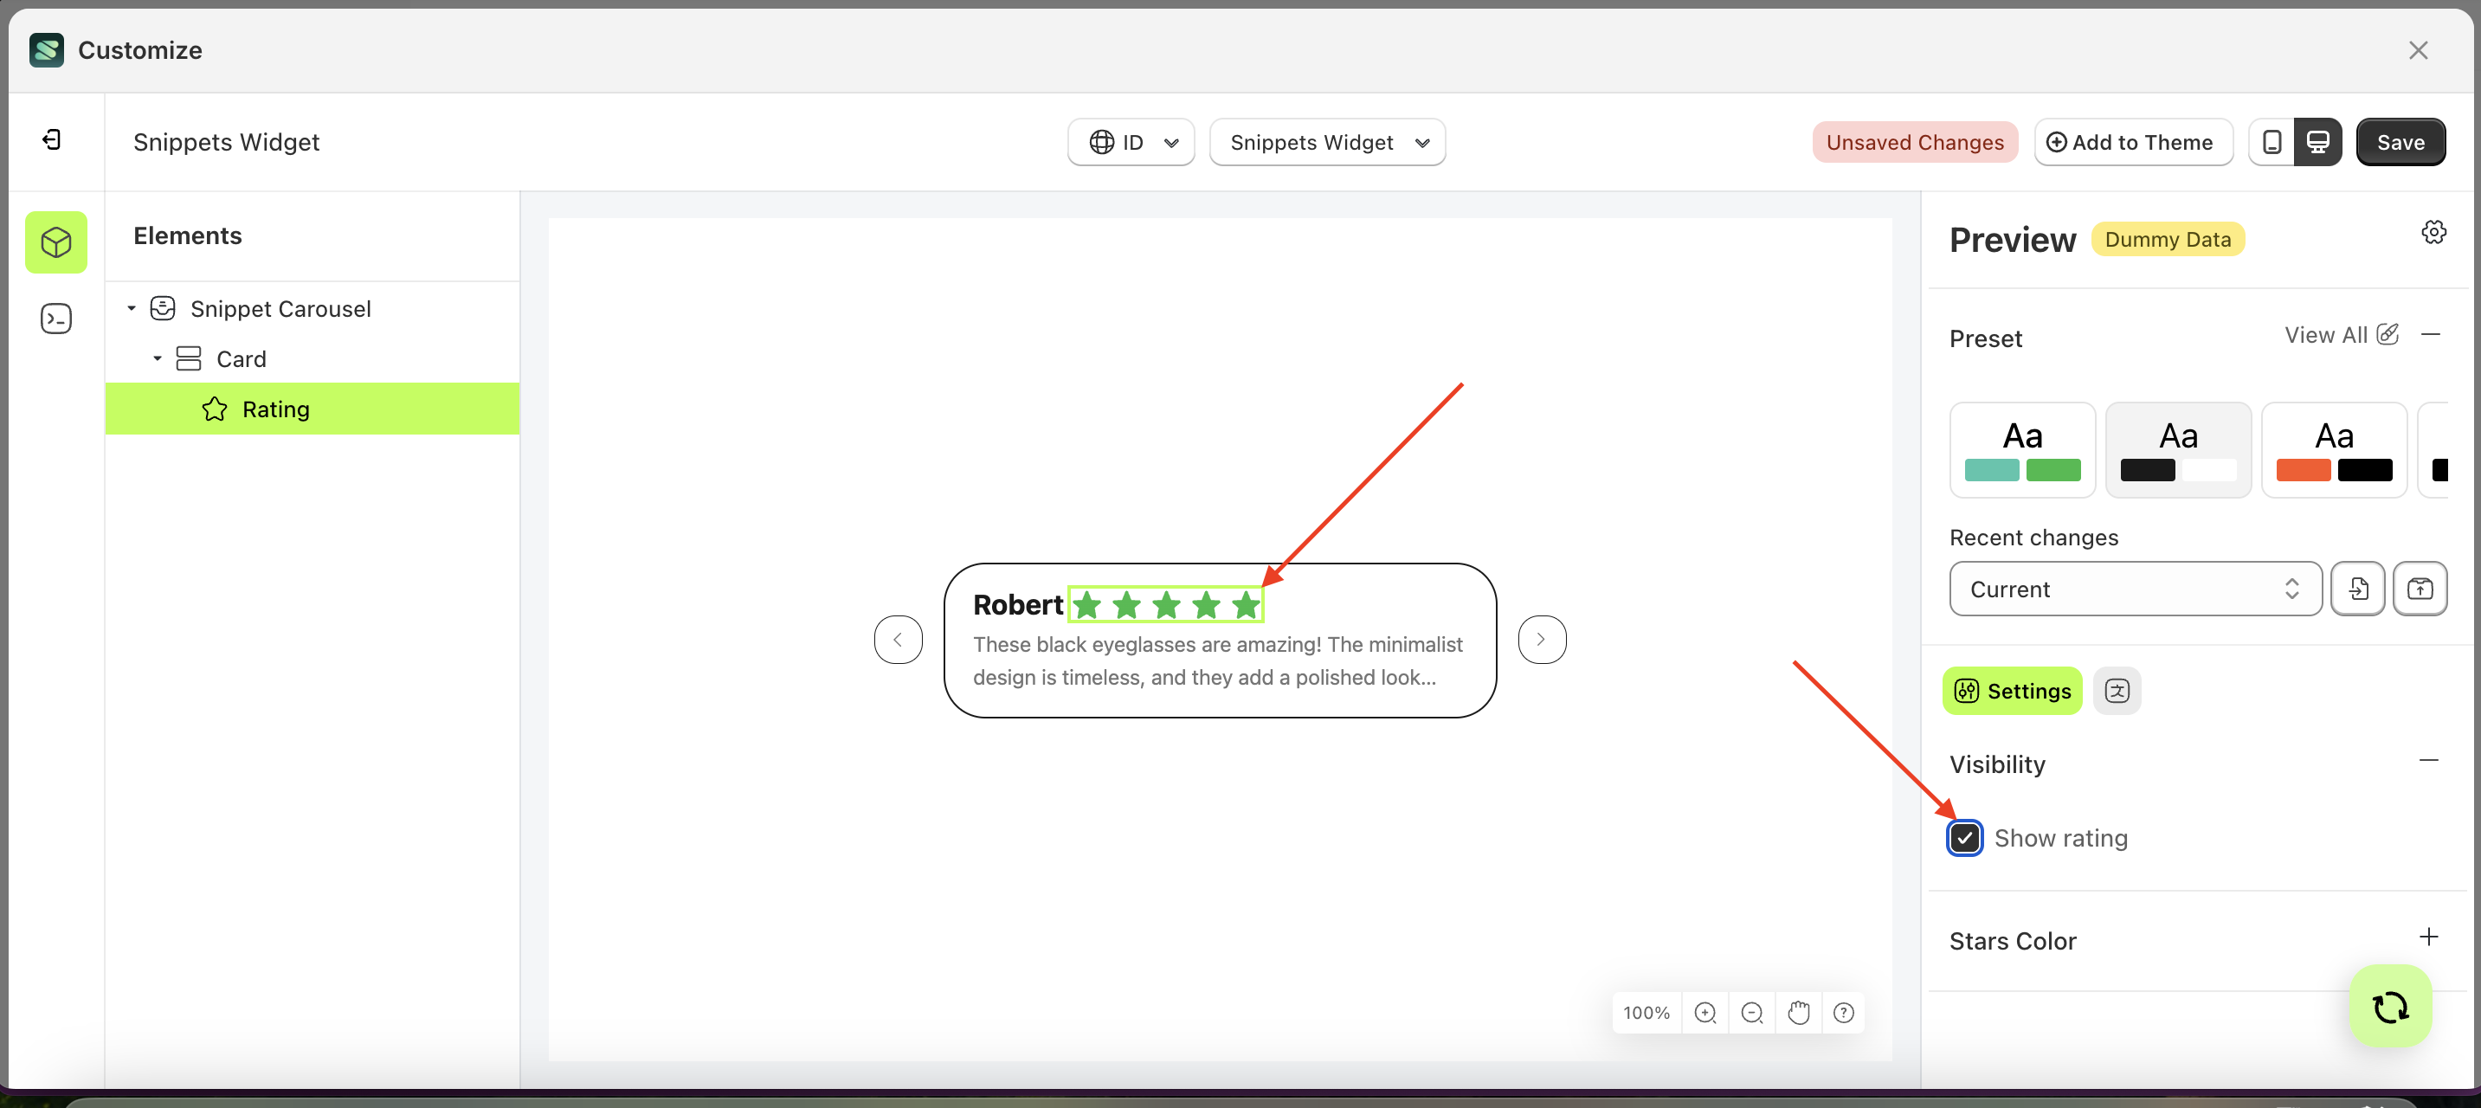Select the teal swatch in the first preset

point(1992,472)
